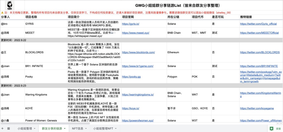Select the GSO、KOYE token cell
Viewport: 283px width, 132px height.
coord(201,108)
